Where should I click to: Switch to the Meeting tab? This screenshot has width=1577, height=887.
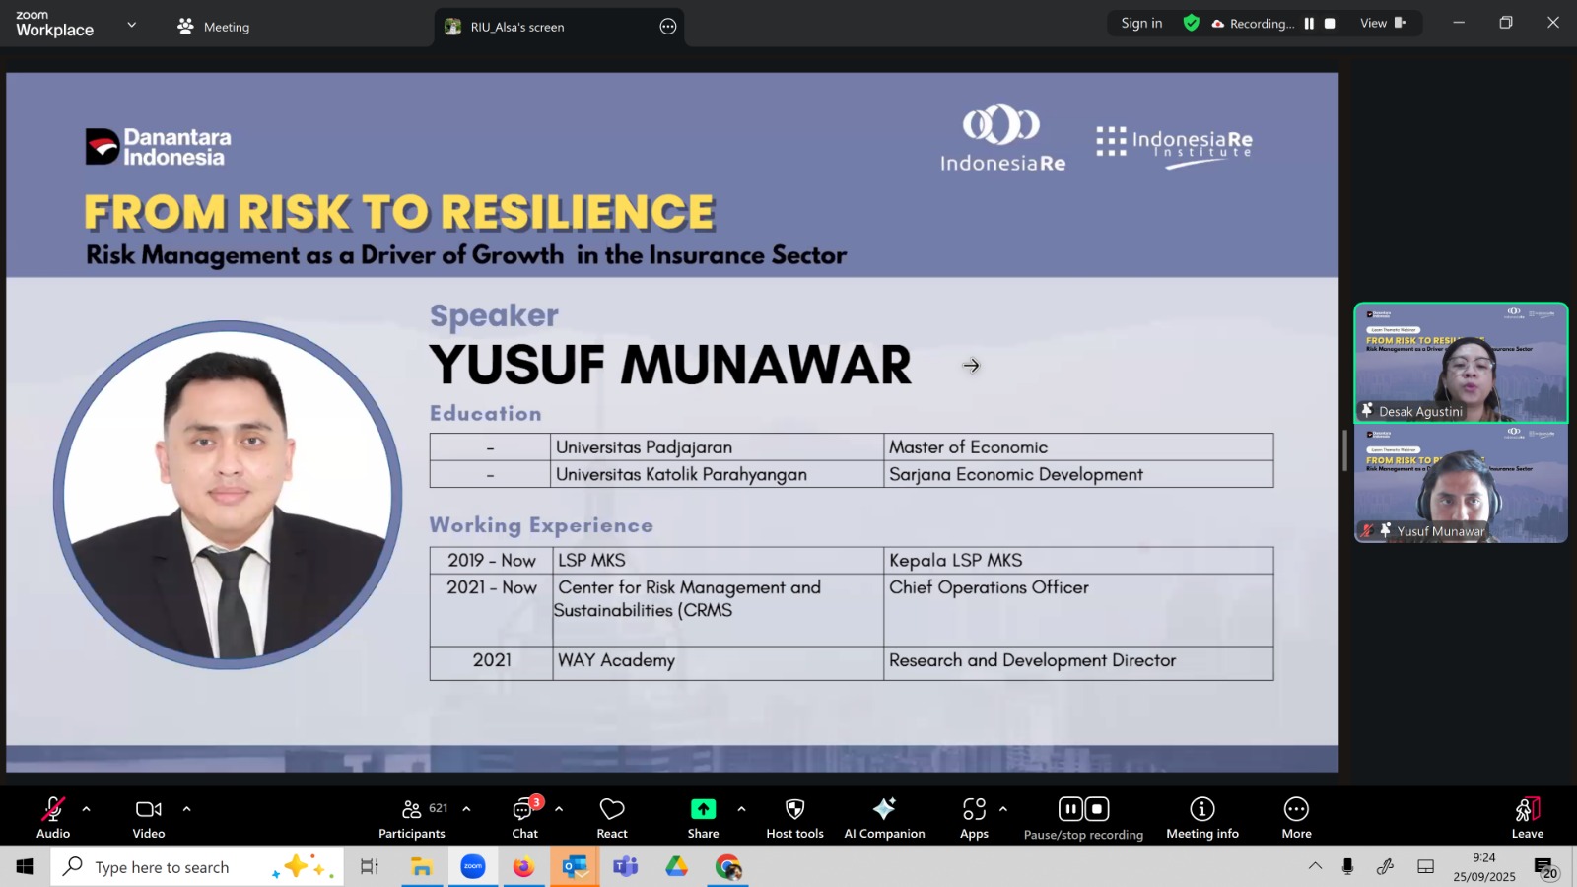click(214, 27)
